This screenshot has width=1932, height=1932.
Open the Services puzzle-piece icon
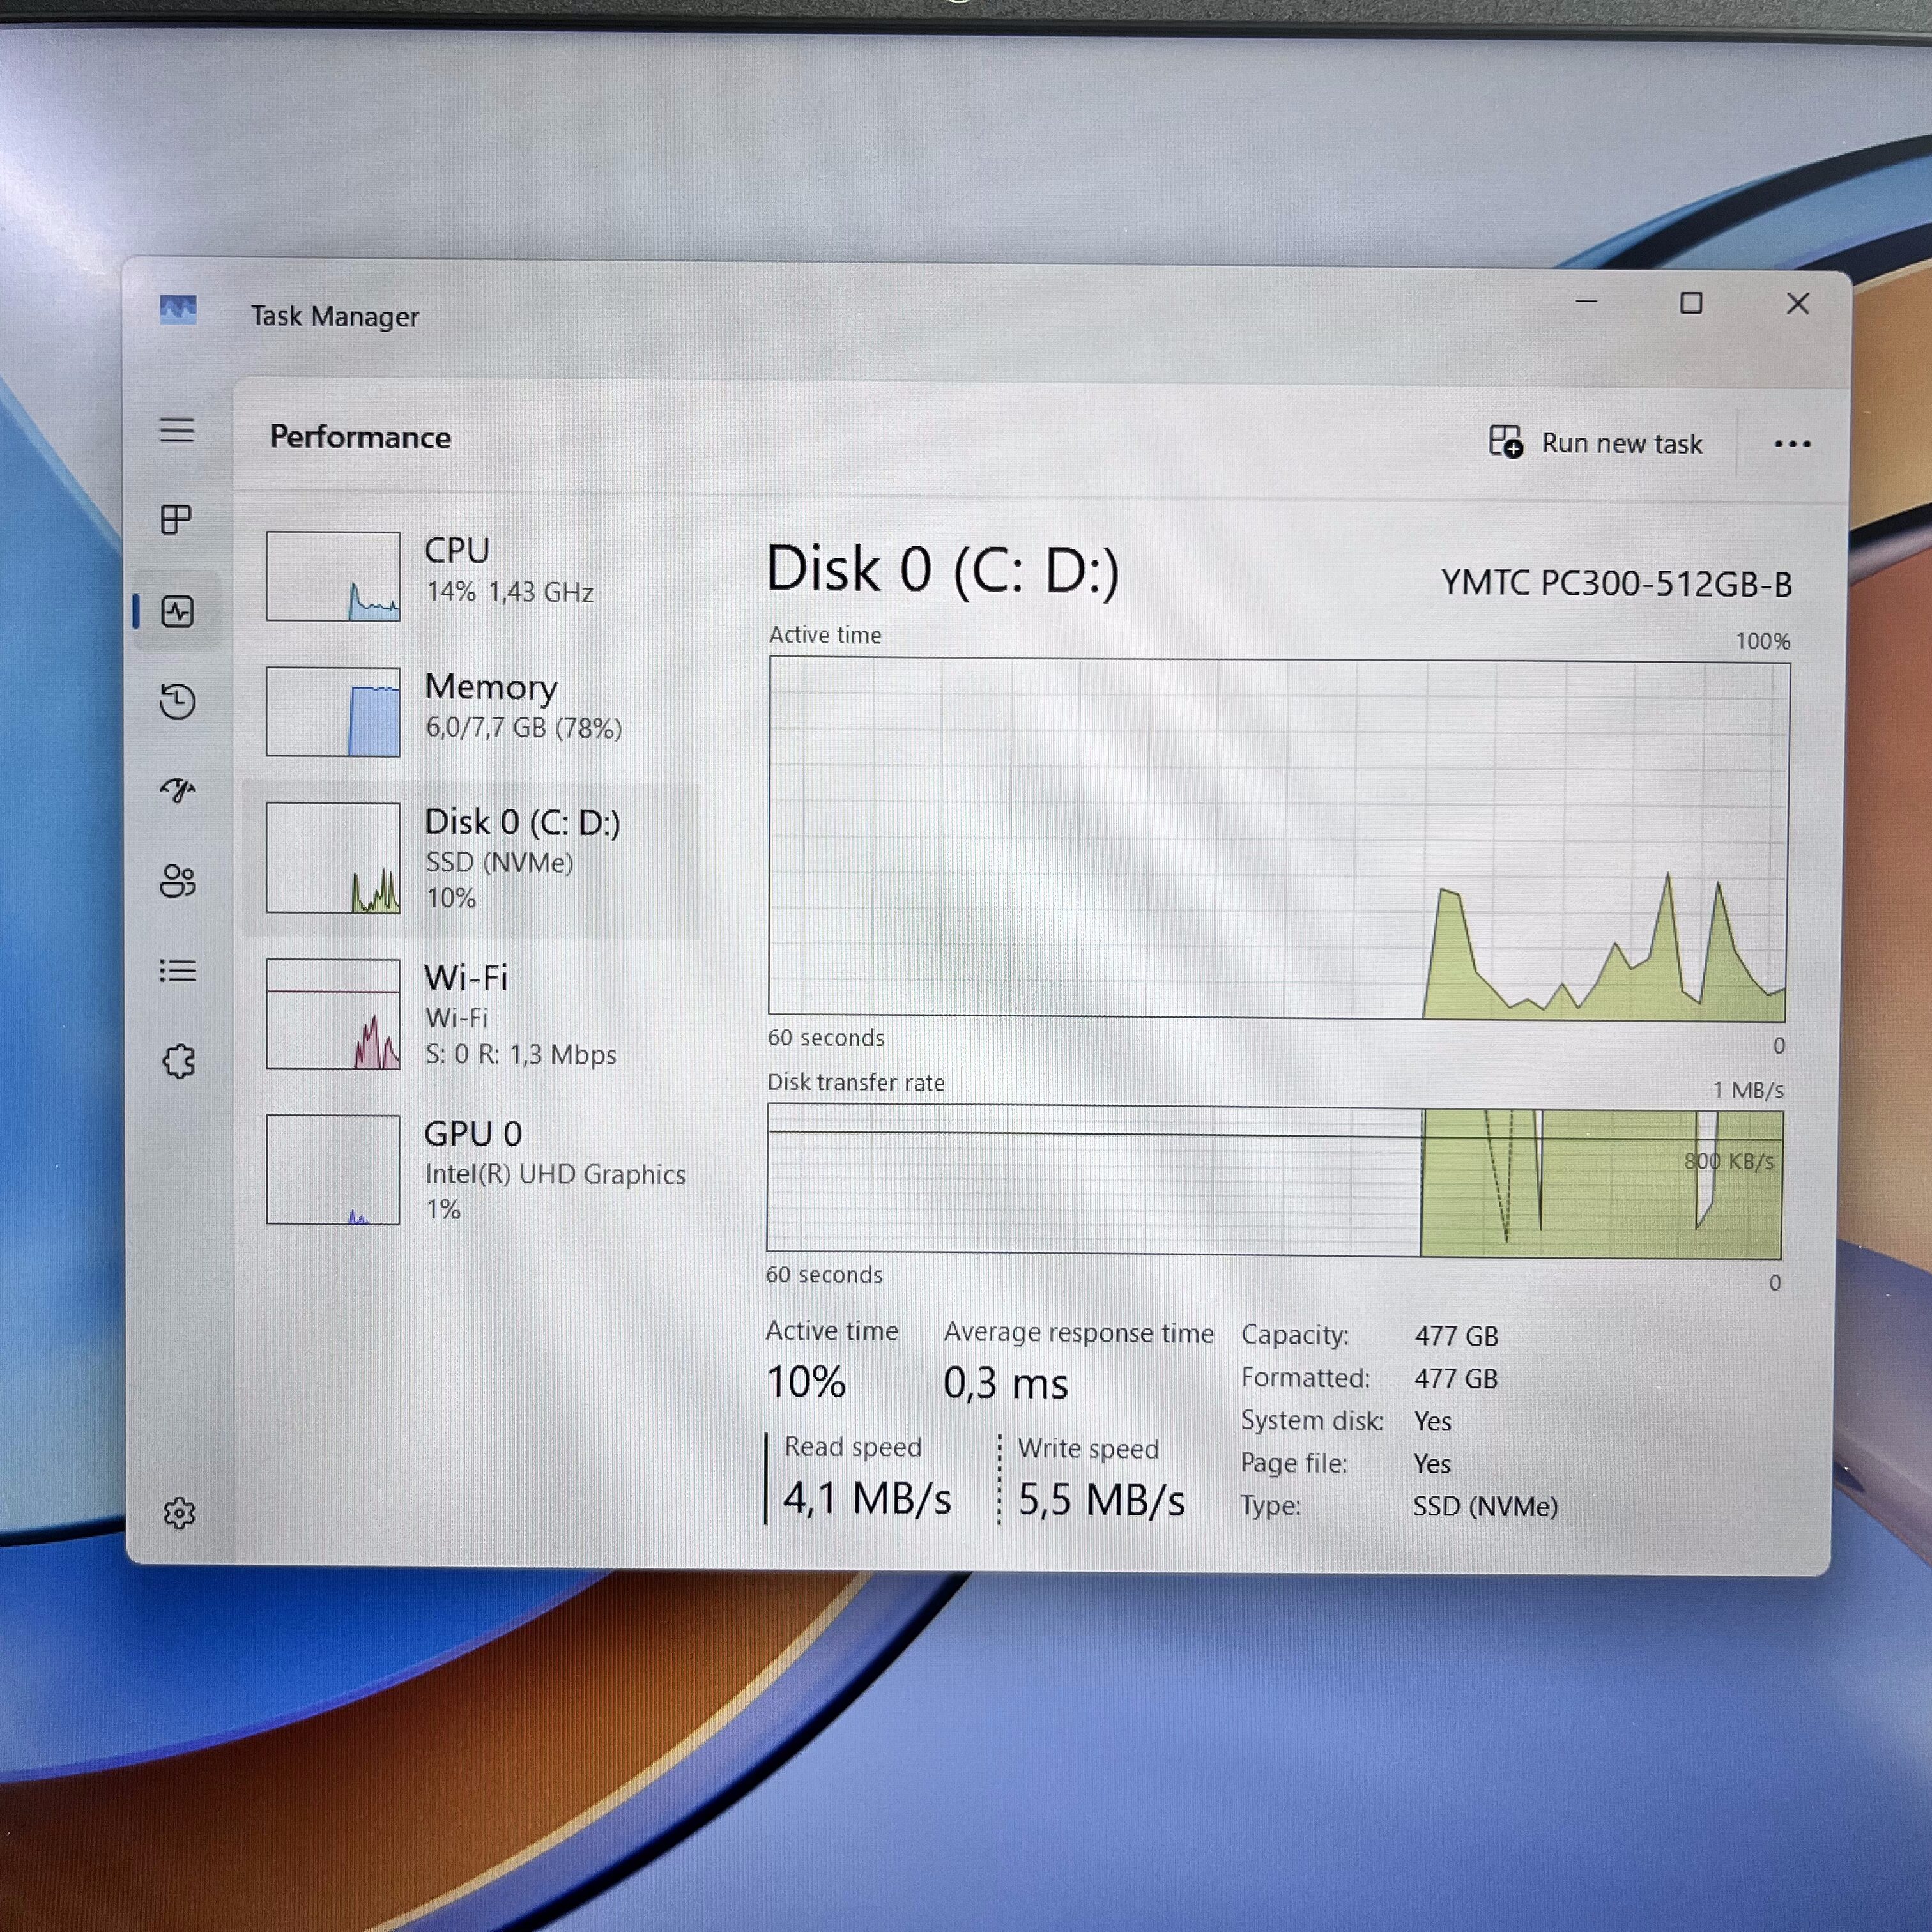click(x=179, y=1061)
